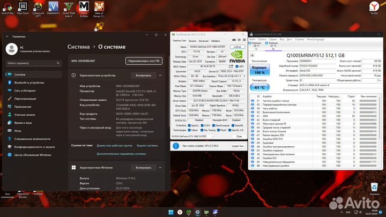Toggle the CUDA checkbox in GPU-Z
Viewport: 386px width, 217px height.
coord(202,125)
